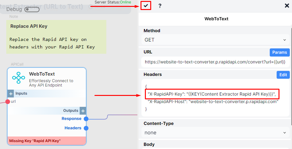Viewport: 292px width, 149px height.
Task: Click the WebToText API node icon
Action: pos(19,77)
